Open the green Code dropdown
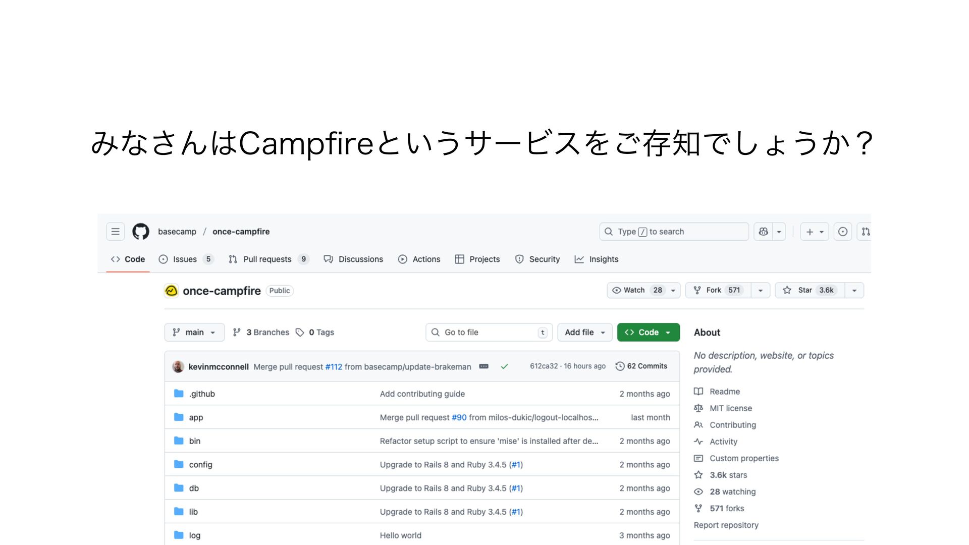 (648, 332)
